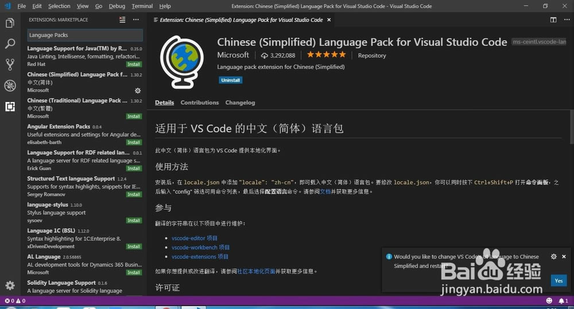
Task: Select Angular Extension Packs list item
Action: coord(84,134)
